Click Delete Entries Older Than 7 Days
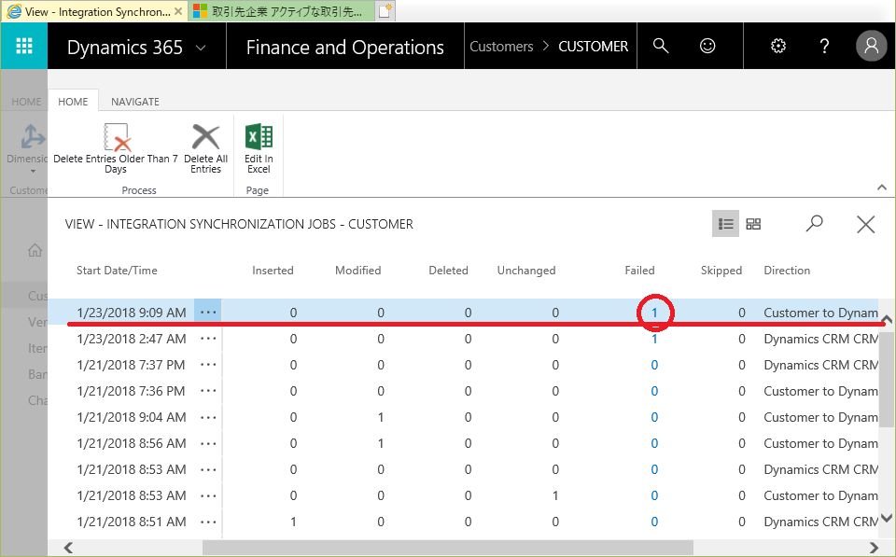 116,148
